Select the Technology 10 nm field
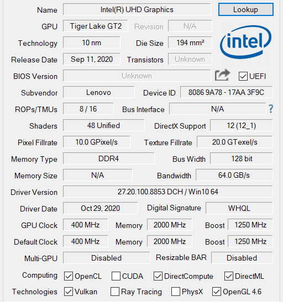 (92, 43)
